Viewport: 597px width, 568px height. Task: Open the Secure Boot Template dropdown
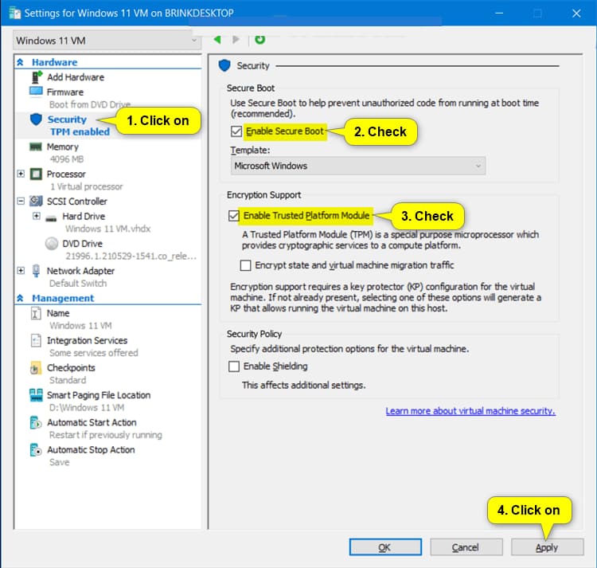pyautogui.click(x=358, y=166)
